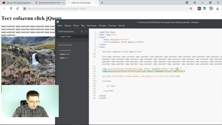The image size is (222, 125).
Task: Open working files gear settings in Brackets
Action: (x=82, y=32)
